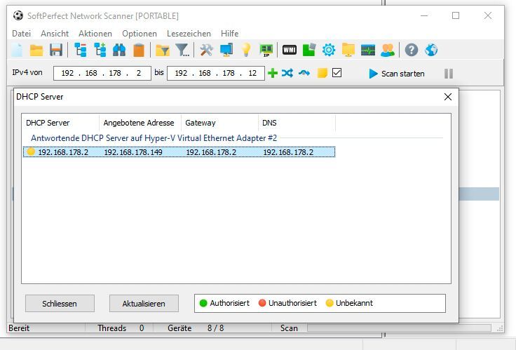Click the pause scan icon
The width and height of the screenshot is (516, 350).
coord(449,74)
